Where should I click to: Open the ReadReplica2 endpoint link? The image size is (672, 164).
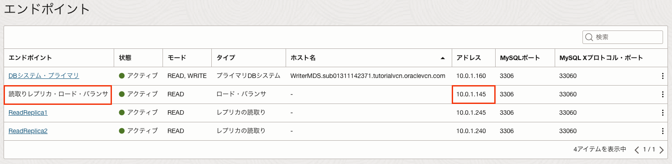pyautogui.click(x=28, y=131)
